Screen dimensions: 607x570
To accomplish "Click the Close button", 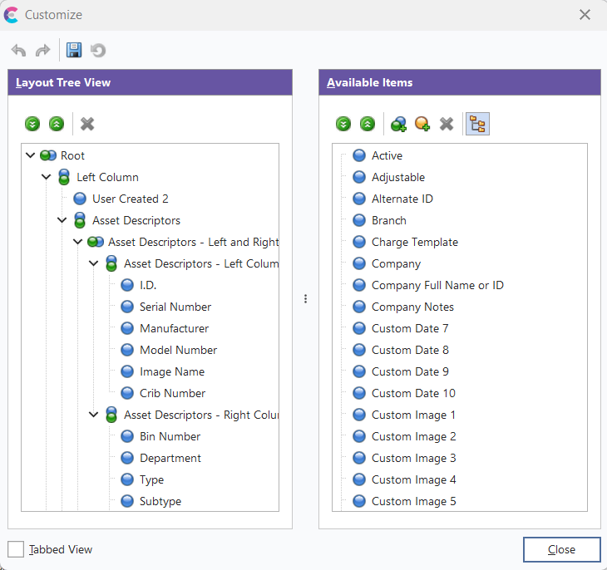I will [x=561, y=549].
